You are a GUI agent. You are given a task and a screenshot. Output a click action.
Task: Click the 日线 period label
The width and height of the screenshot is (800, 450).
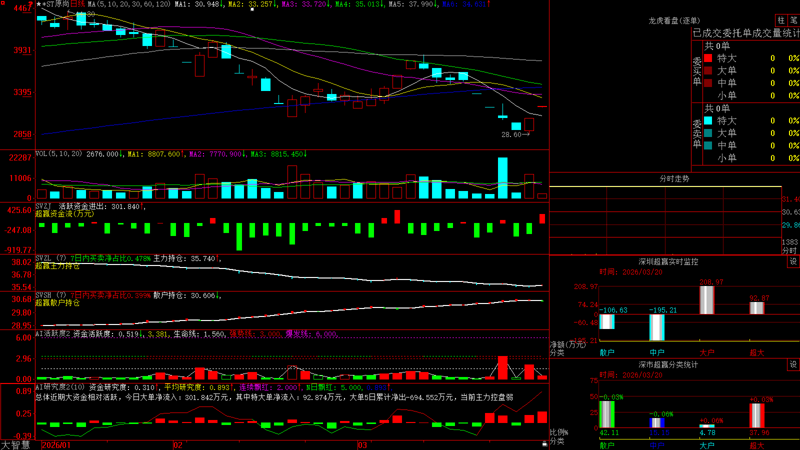coord(77,4)
